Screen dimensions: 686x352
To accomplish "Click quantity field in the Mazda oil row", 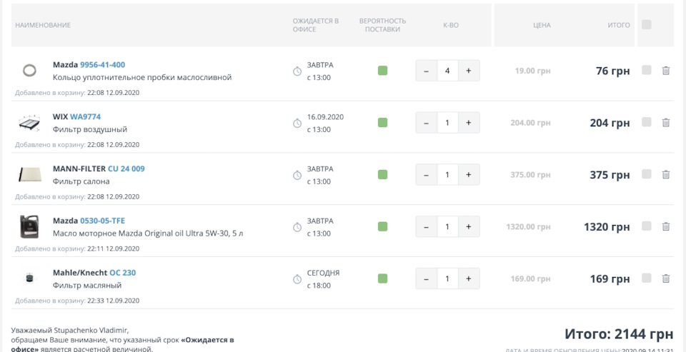I will 447,226.
